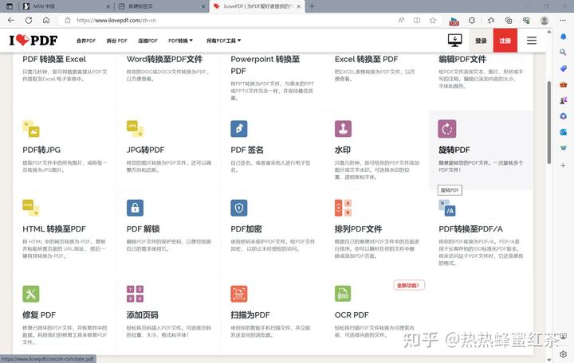Click the browser home icon
The height and width of the screenshot is (363, 574).
pos(46,21)
